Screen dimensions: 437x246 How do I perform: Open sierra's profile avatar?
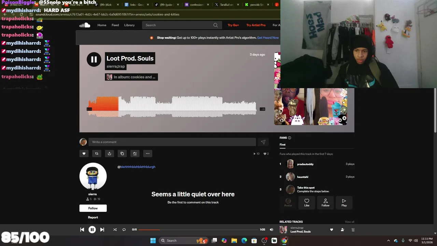point(93,176)
